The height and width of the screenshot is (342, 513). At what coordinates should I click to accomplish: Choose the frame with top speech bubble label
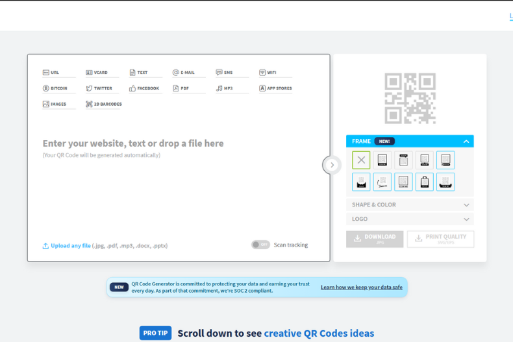[403, 160]
